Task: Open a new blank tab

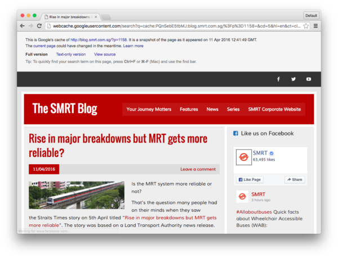Action: (106, 17)
